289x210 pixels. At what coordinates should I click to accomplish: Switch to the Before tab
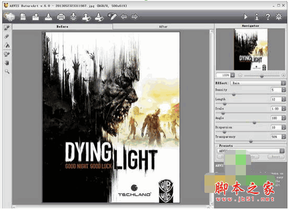[x=62, y=27]
